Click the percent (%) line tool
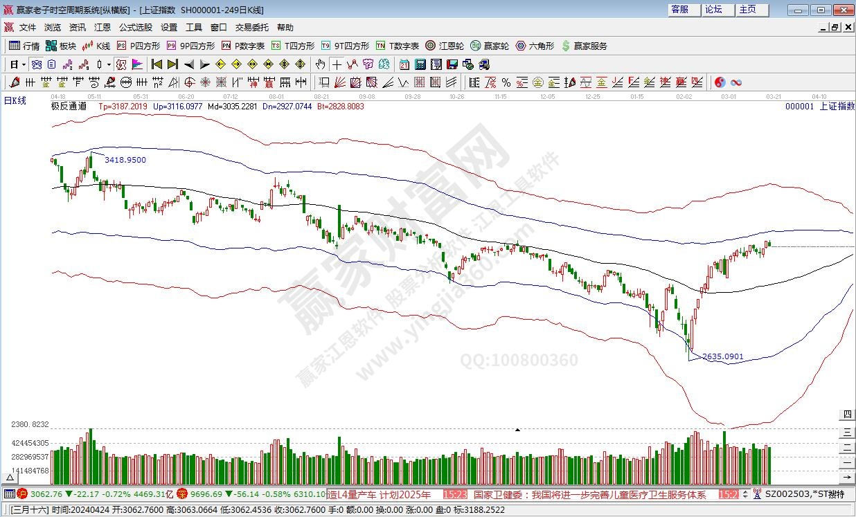This screenshot has height=517, width=856. [x=506, y=82]
